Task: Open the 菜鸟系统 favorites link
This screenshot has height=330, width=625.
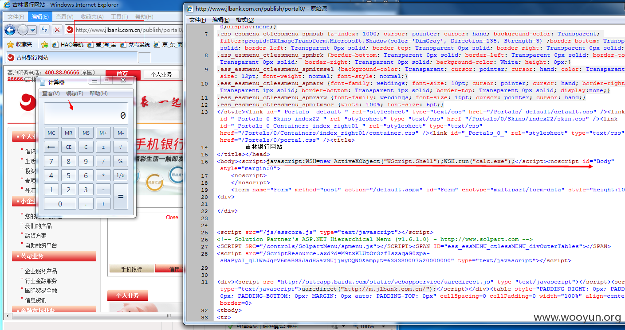Action: click(x=135, y=44)
